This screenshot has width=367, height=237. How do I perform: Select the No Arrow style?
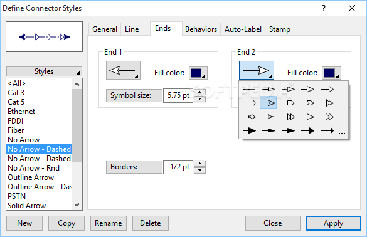point(39,140)
